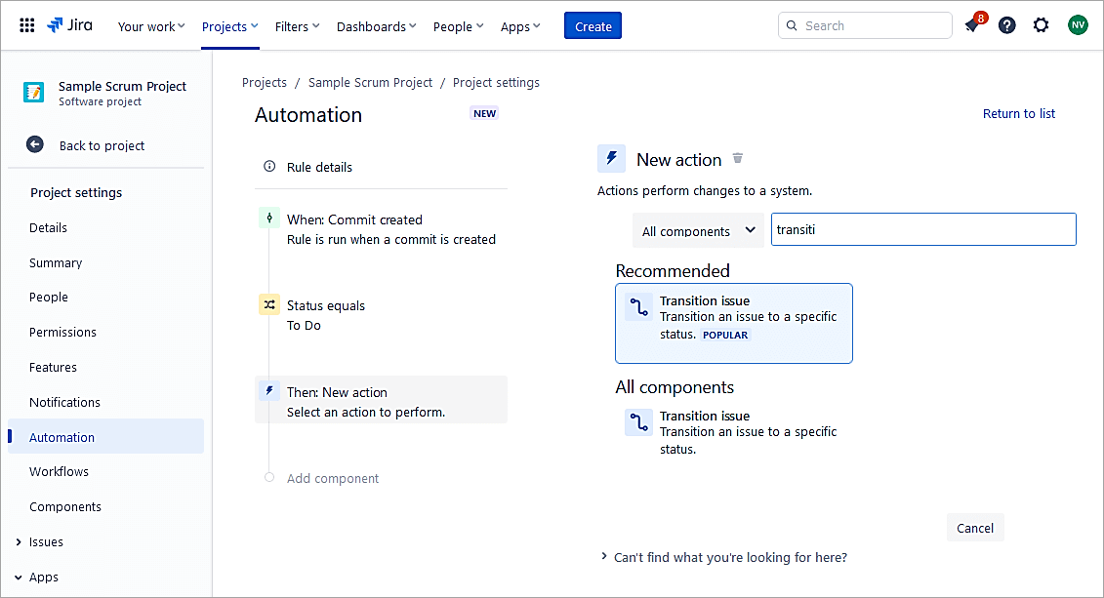Expand the Projects menu
Screen dimensions: 1104x598
point(230,26)
